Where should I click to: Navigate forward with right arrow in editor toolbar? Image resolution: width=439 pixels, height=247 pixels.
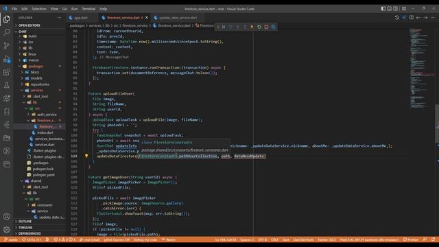point(425,18)
